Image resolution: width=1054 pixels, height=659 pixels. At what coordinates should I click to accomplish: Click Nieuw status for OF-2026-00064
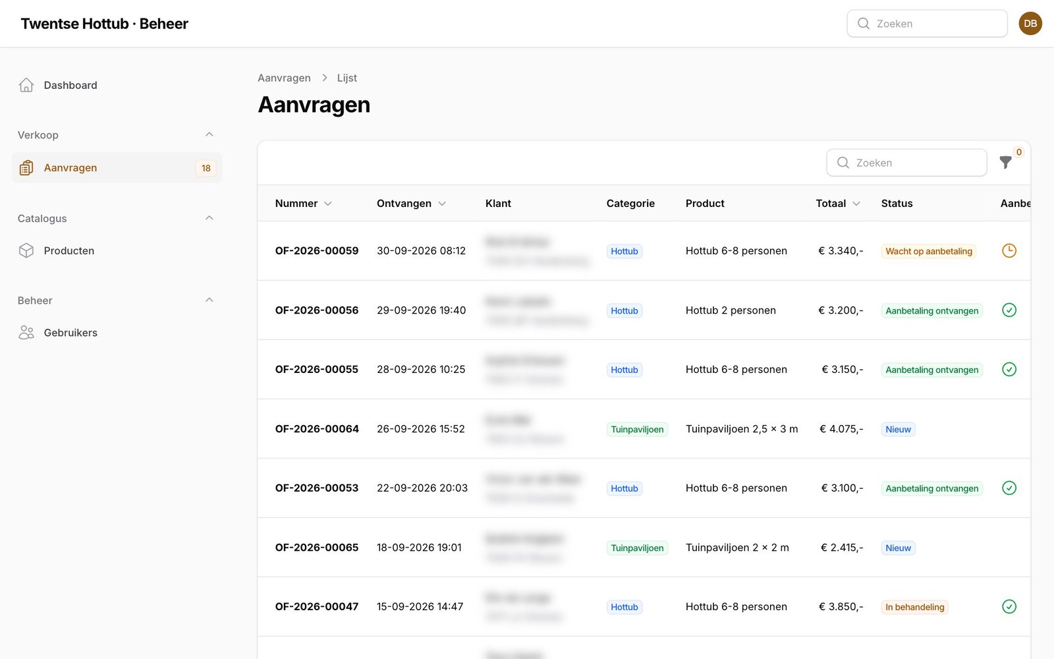898,429
